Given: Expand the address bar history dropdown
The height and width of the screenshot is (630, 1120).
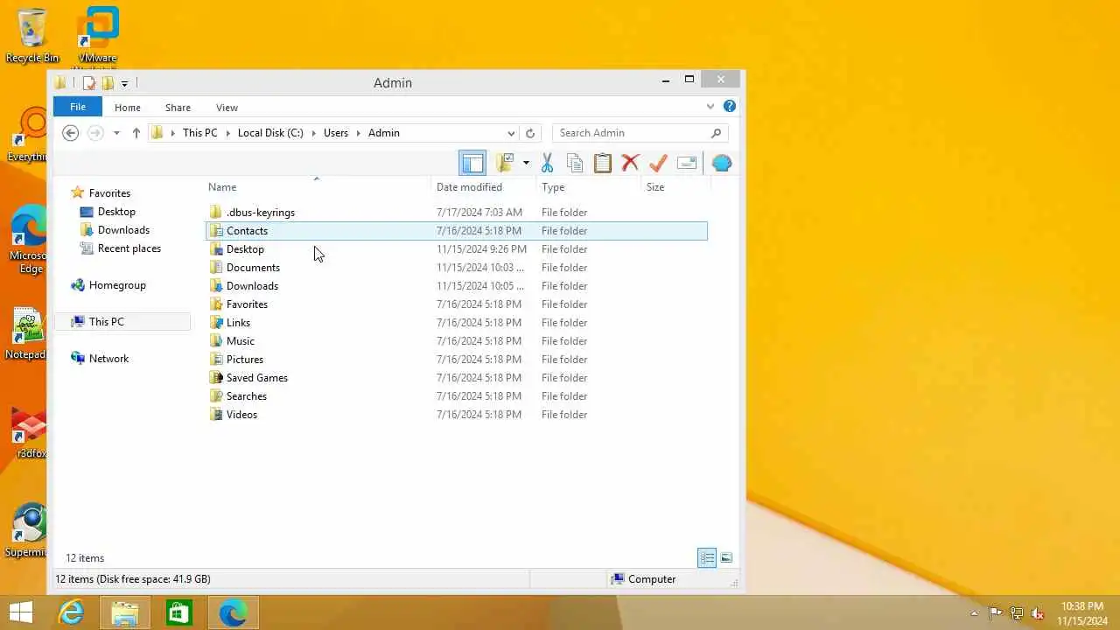Looking at the screenshot, I should [x=511, y=133].
